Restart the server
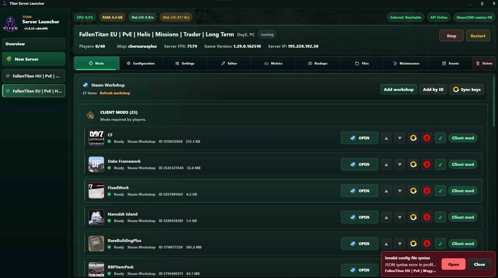Viewport: 498px width, 278px height. [x=478, y=36]
